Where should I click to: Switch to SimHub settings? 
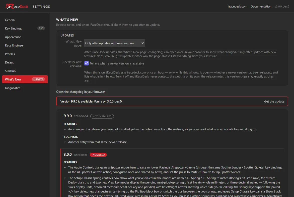click(x=25, y=71)
